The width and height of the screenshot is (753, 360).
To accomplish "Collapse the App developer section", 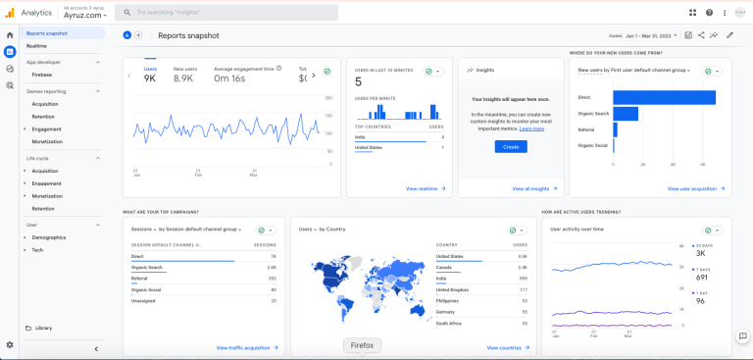I will click(97, 62).
